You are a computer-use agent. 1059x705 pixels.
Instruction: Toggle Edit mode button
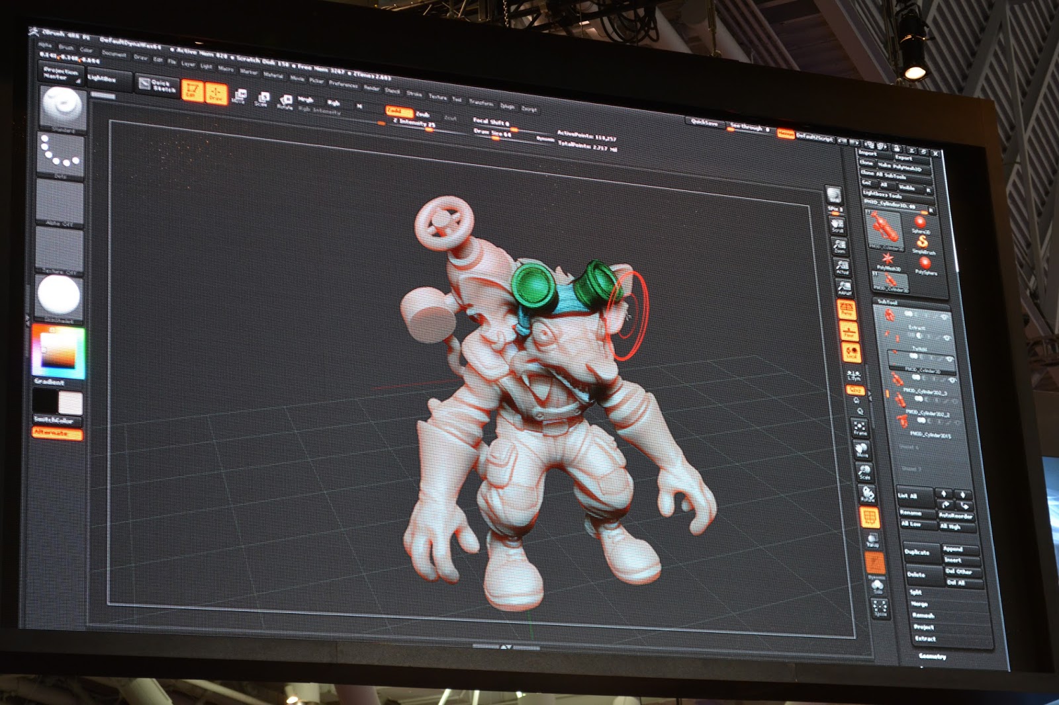coord(192,91)
